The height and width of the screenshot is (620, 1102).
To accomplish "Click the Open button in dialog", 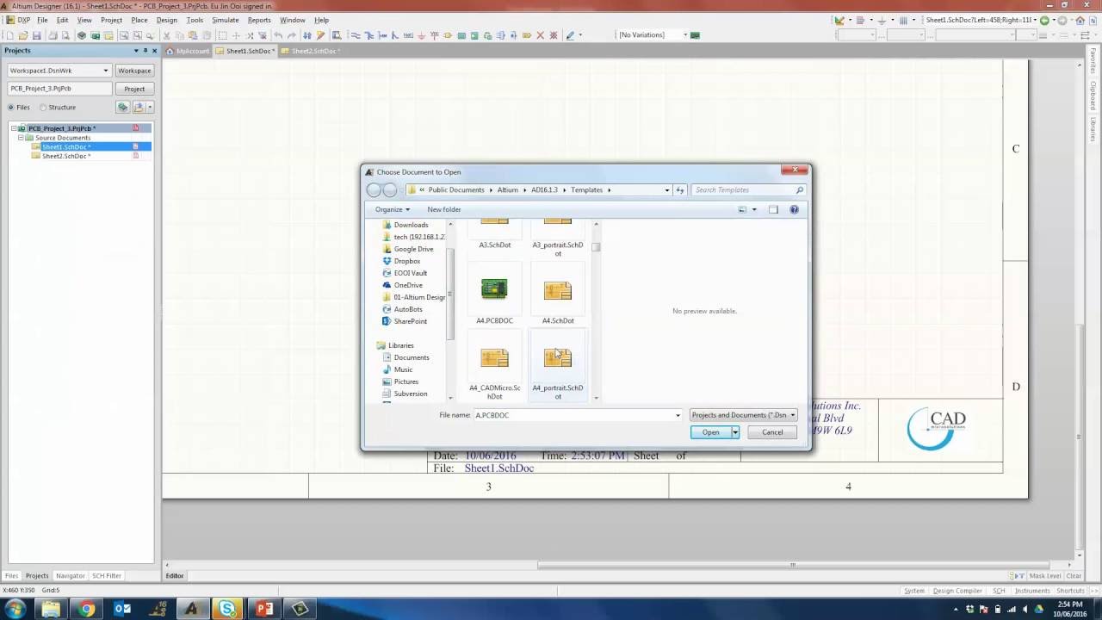I will coord(710,432).
